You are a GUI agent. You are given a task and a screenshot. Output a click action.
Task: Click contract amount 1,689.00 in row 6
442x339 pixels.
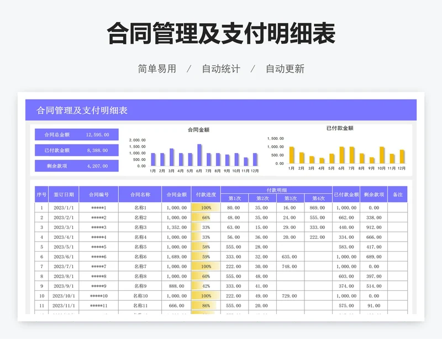(177, 257)
